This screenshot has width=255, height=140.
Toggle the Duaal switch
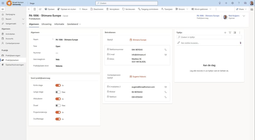click(58, 105)
